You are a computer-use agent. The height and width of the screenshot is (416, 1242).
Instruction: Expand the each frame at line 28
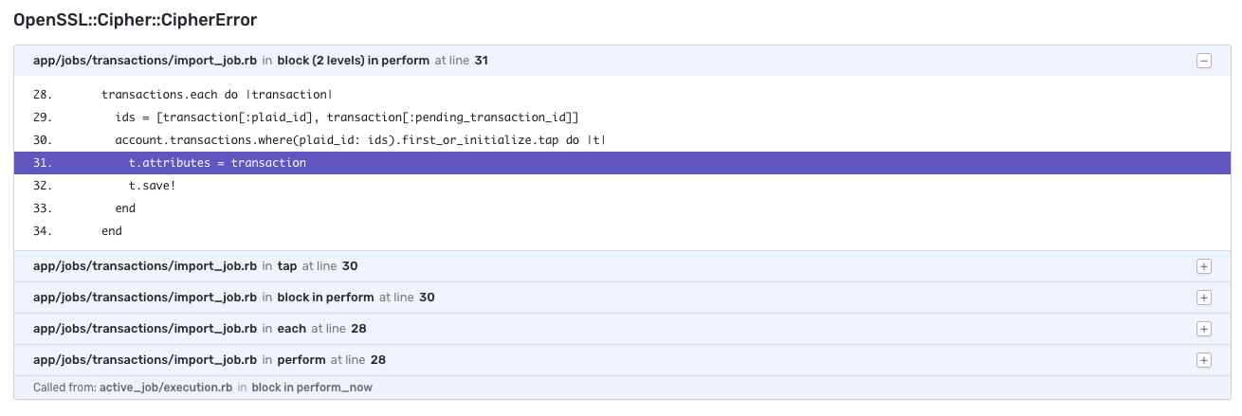1204,329
